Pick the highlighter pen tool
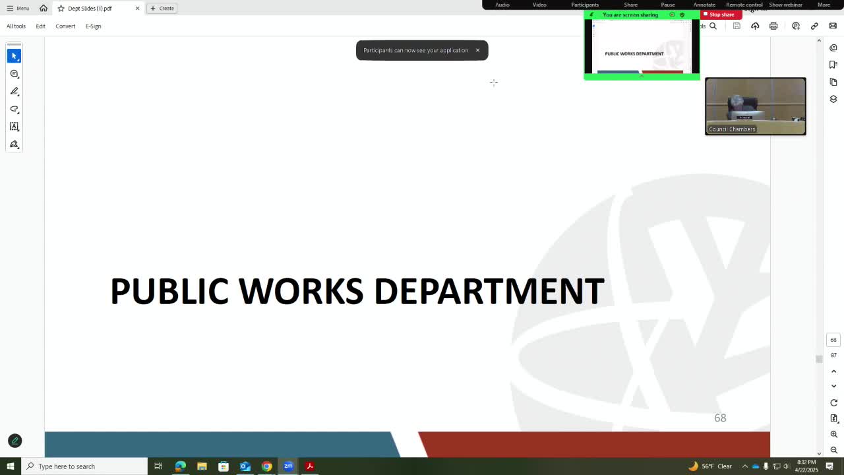The width and height of the screenshot is (844, 475). point(15,92)
